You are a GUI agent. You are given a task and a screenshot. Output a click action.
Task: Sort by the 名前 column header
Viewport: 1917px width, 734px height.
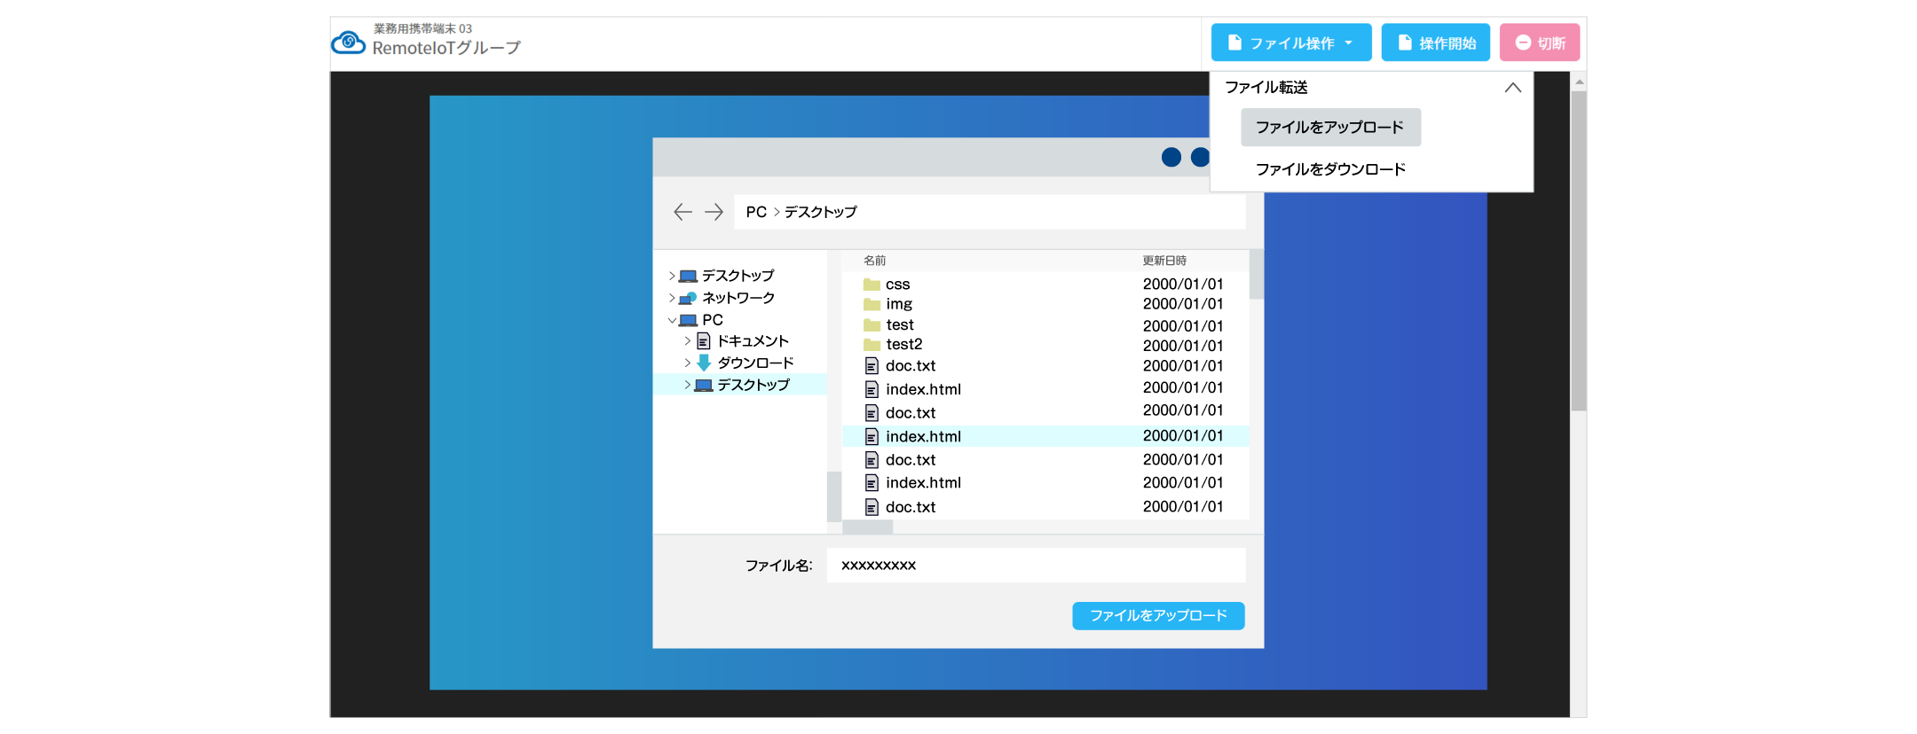(875, 261)
